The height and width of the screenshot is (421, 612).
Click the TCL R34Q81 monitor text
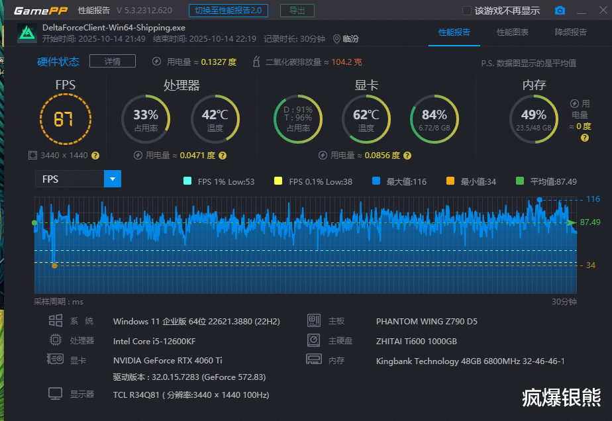coord(191,395)
